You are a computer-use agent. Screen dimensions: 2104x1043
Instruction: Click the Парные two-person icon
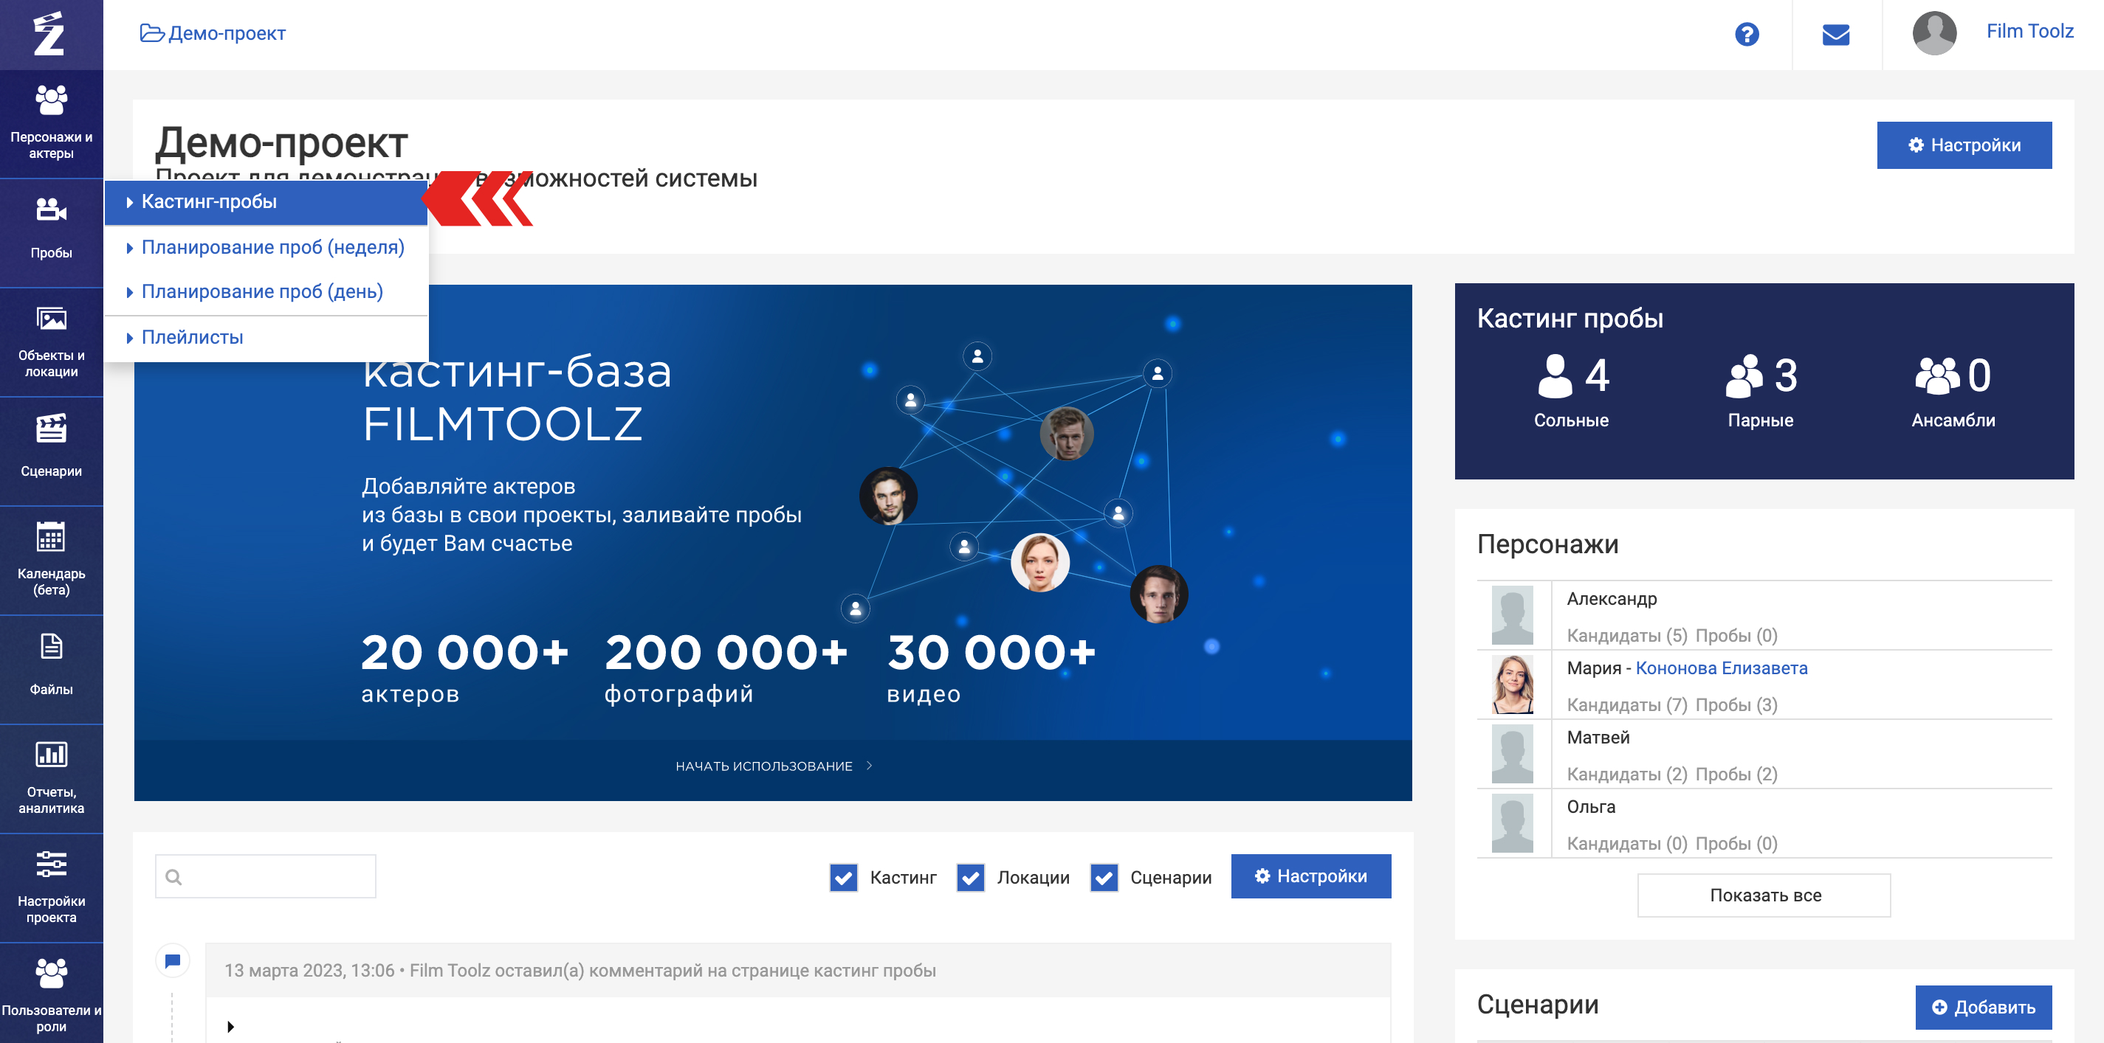(x=1744, y=375)
